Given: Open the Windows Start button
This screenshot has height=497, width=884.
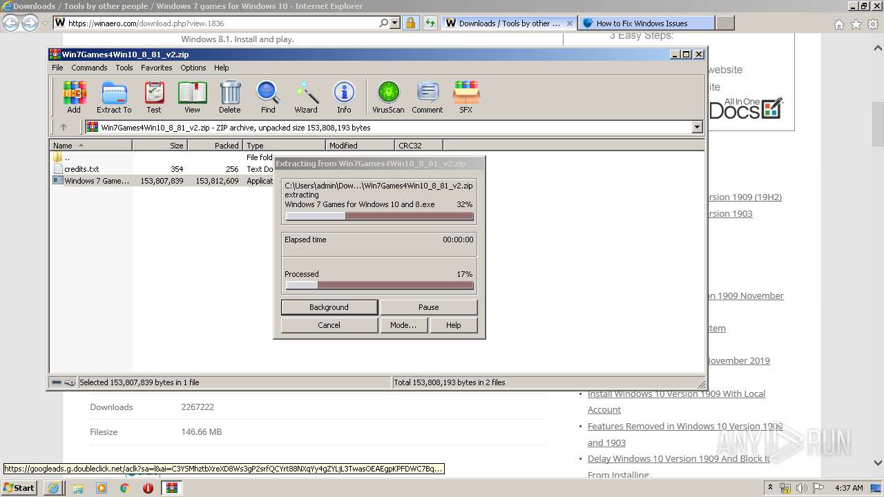Looking at the screenshot, I should click(x=19, y=487).
